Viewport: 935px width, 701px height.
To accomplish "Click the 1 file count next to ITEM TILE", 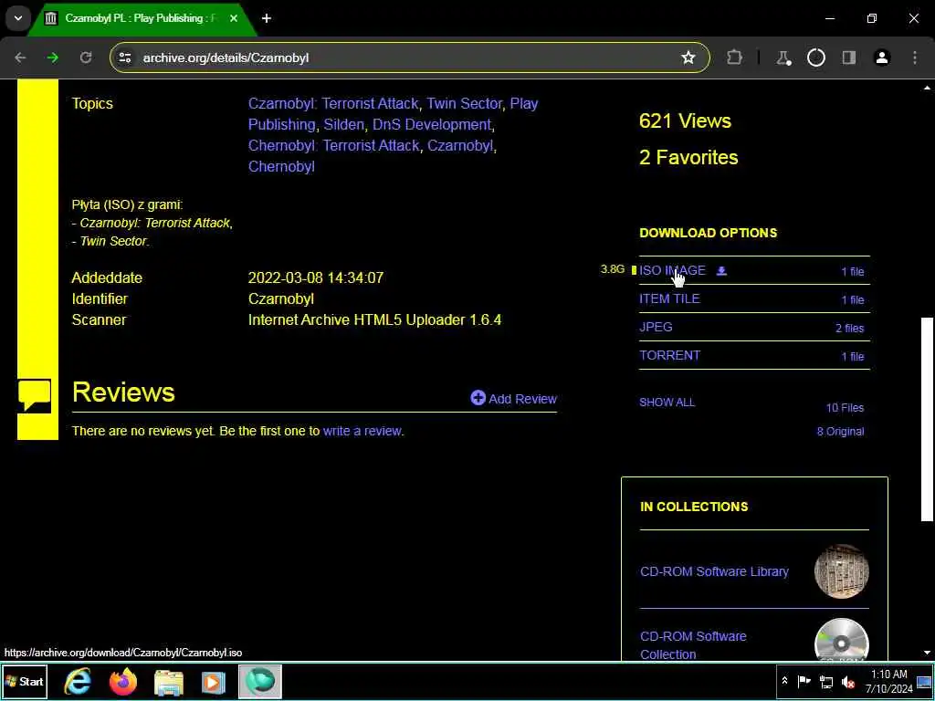I will tap(853, 299).
